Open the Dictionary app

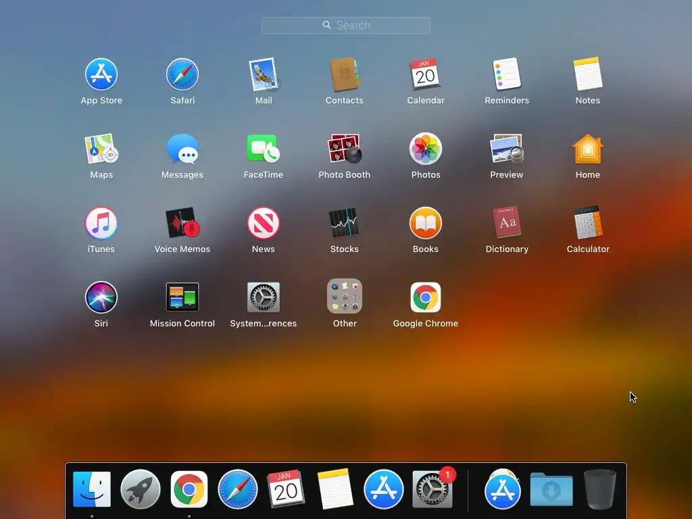point(507,223)
